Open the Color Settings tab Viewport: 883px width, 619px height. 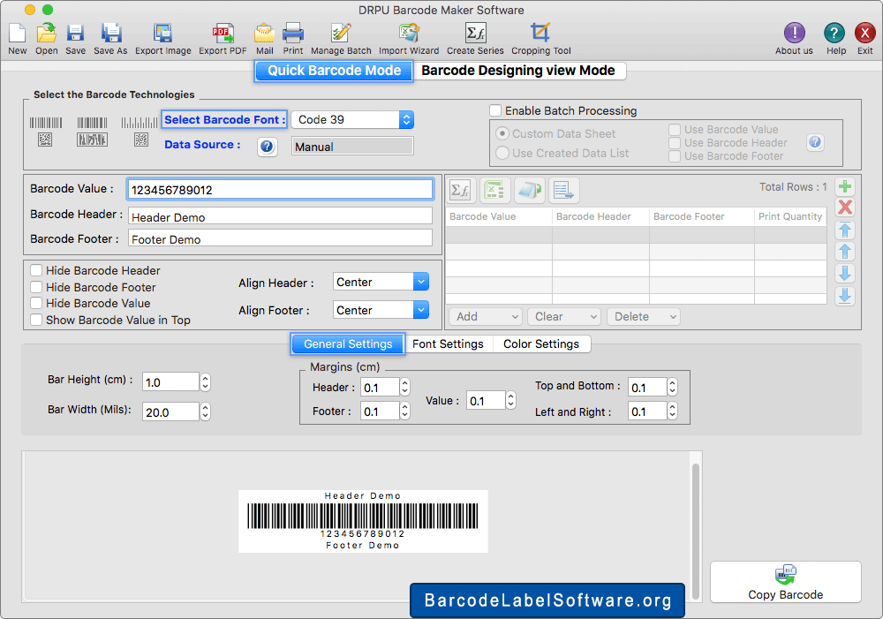point(541,344)
